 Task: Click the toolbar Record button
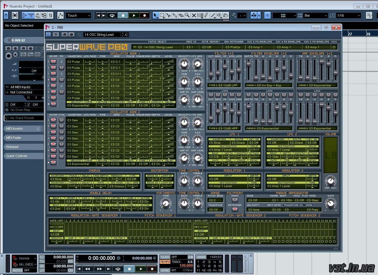(x=145, y=15)
